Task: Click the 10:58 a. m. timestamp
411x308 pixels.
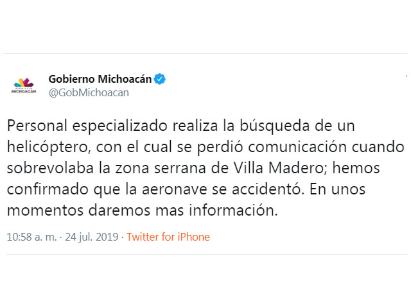Action: point(31,237)
